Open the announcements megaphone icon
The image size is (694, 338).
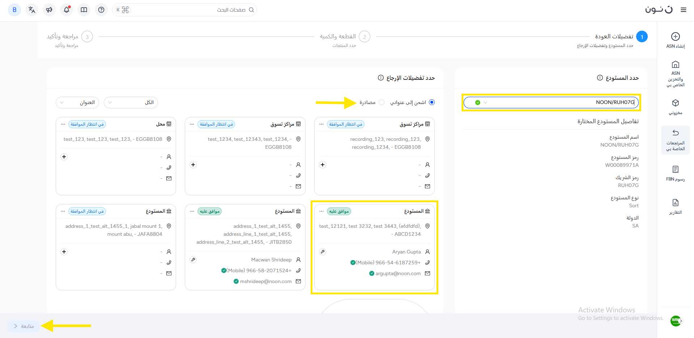[49, 10]
